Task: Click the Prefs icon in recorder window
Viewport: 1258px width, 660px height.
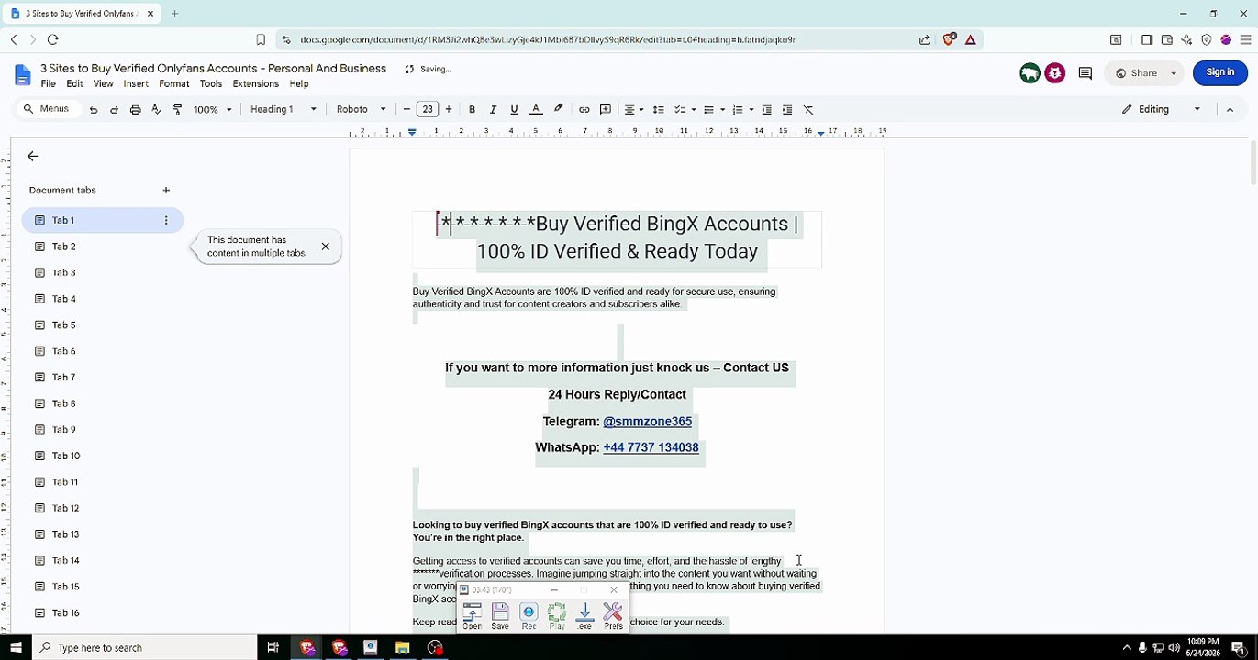Action: pos(613,616)
